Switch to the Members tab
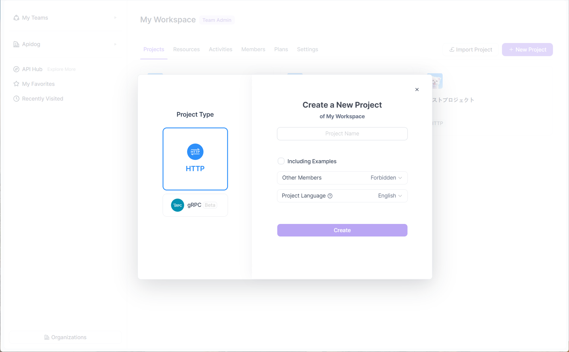This screenshot has height=352, width=569. [253, 49]
